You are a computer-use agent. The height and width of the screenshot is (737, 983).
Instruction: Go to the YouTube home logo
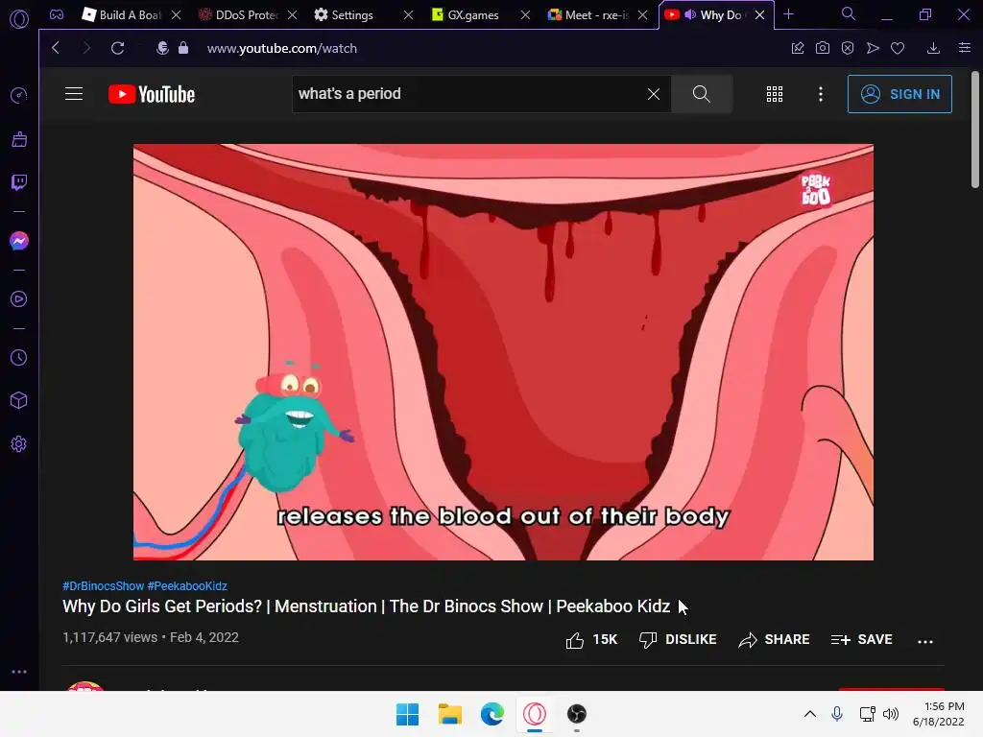click(152, 94)
